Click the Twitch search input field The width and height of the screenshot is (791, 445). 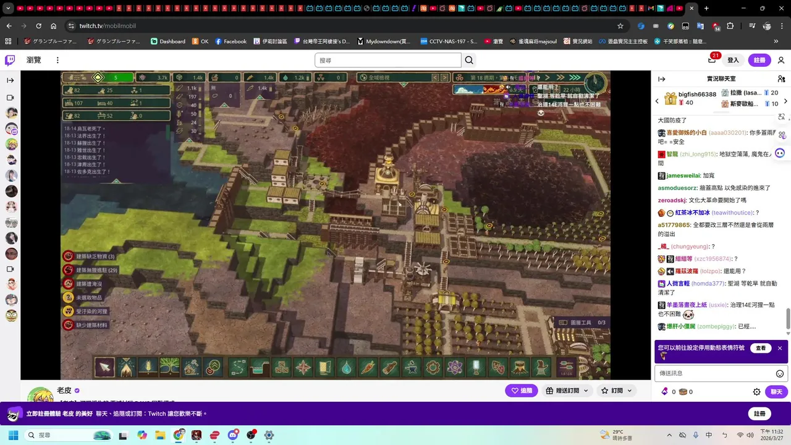388,60
